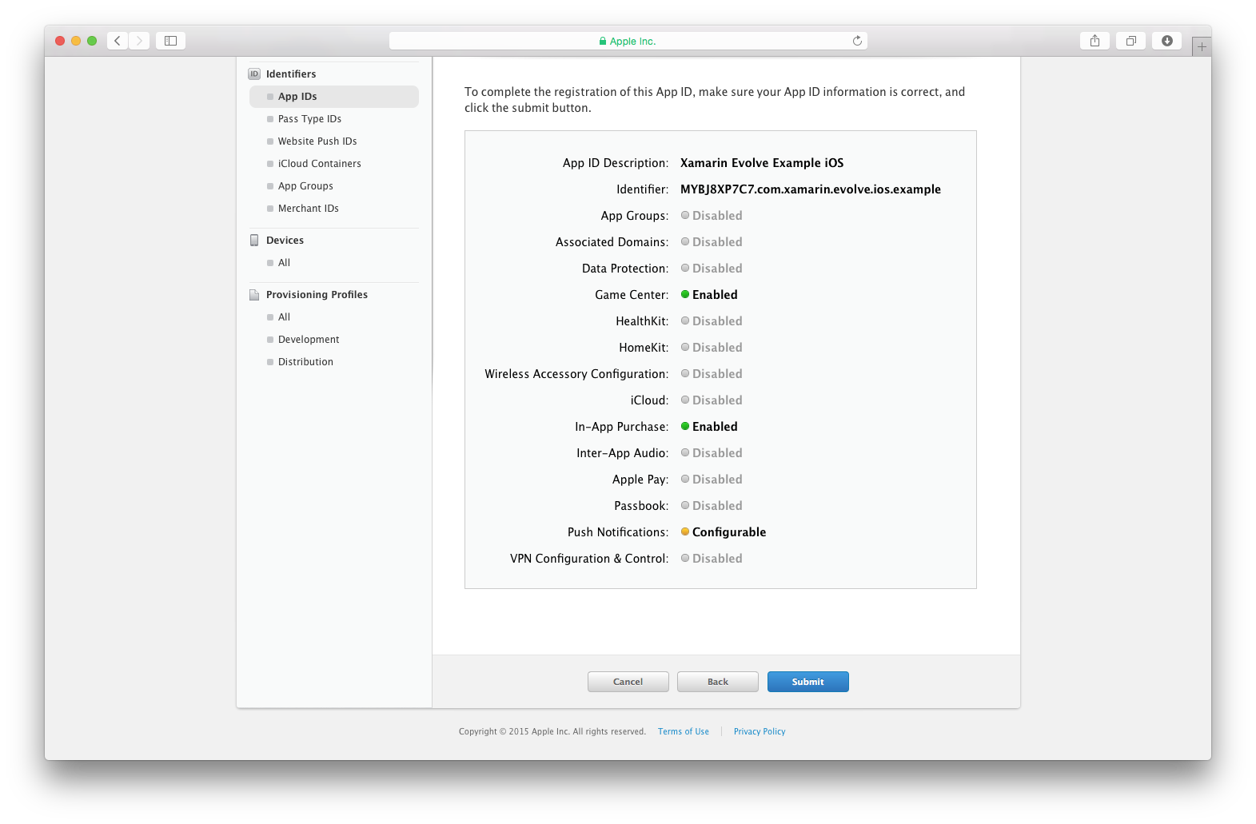Click the Push Notifications orange status dot

point(685,531)
